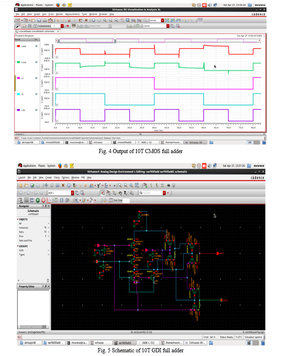Click the zoom to fit icon in schematic toolbar
The image size is (290, 356).
[137, 186]
